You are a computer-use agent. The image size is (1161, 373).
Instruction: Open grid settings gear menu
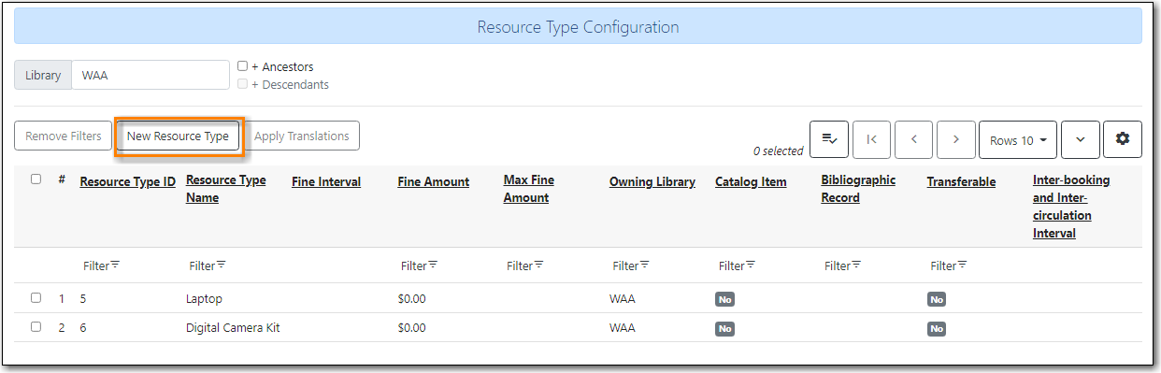pyautogui.click(x=1123, y=139)
